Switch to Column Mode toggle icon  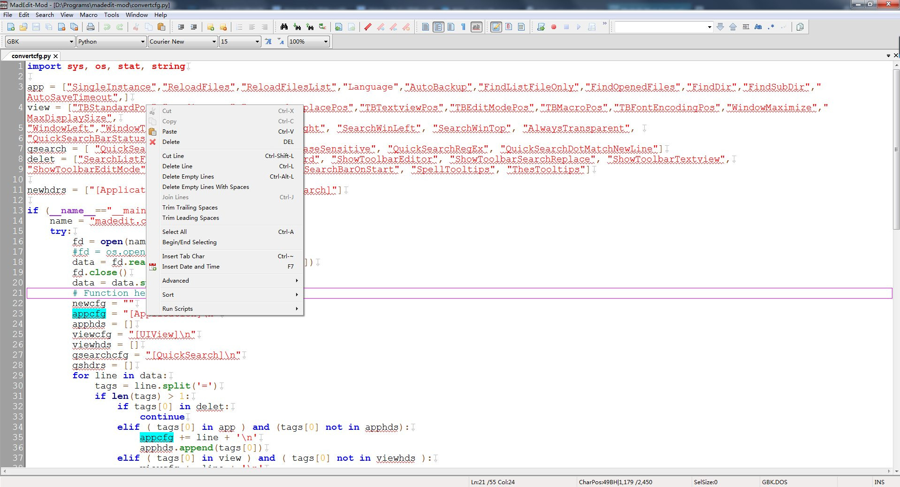point(509,27)
